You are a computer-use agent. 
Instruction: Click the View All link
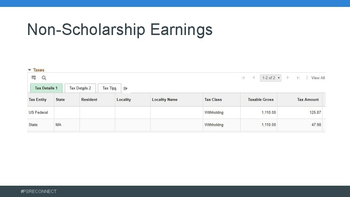(x=318, y=78)
